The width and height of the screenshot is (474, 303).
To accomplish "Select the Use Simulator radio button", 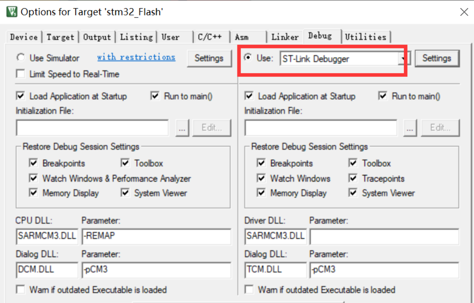I will coord(21,57).
